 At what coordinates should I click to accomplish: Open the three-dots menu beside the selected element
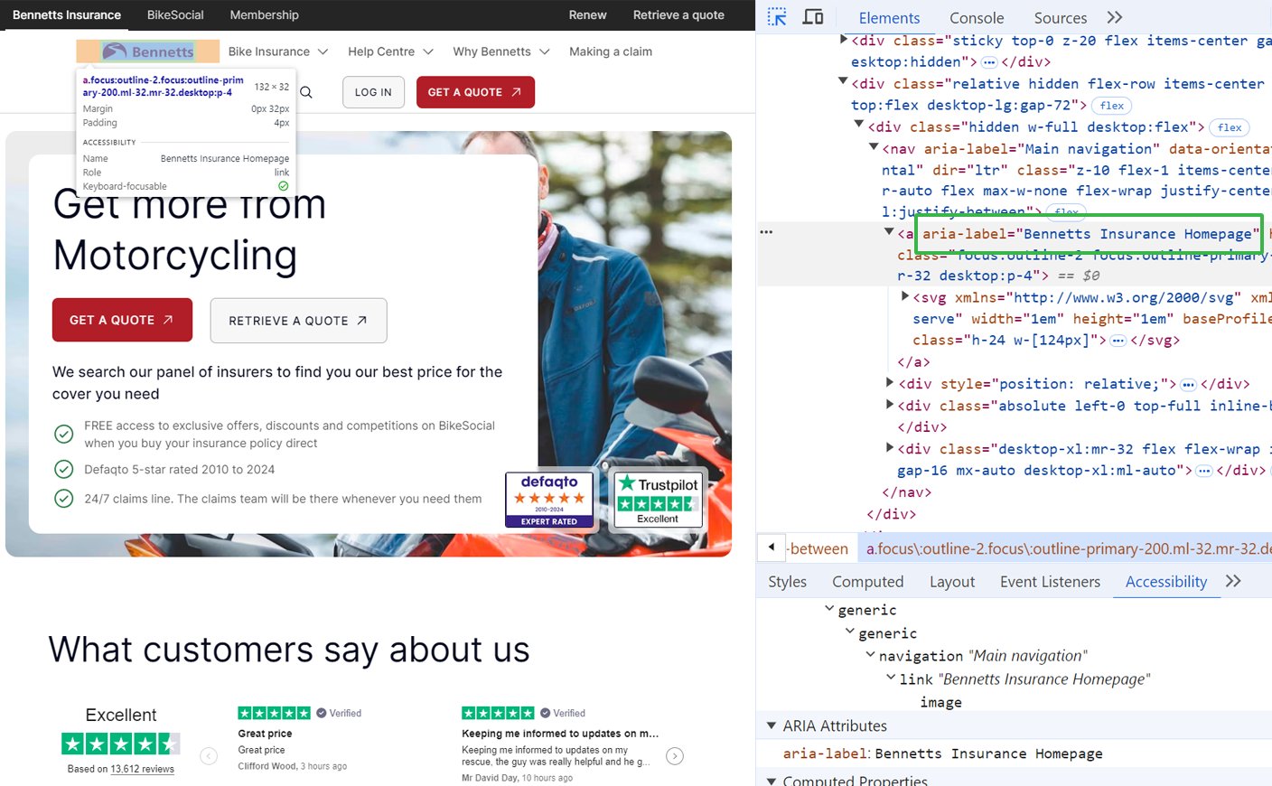coord(766,232)
